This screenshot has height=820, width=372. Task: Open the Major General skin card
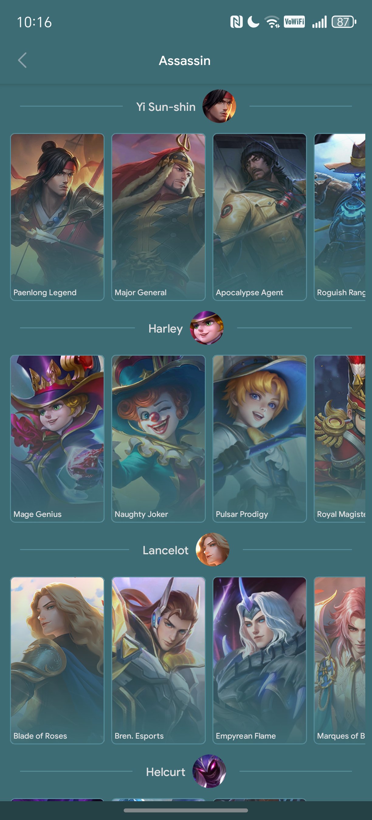pos(158,217)
